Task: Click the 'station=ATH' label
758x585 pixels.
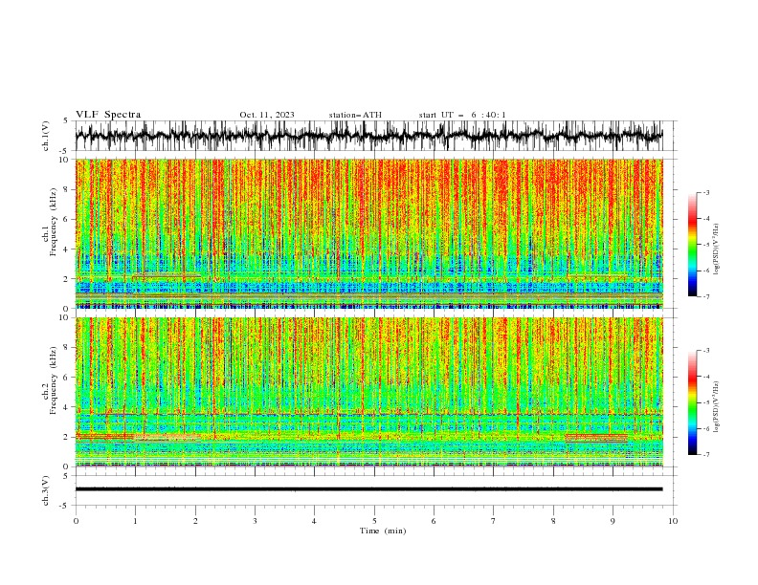Action: click(355, 115)
